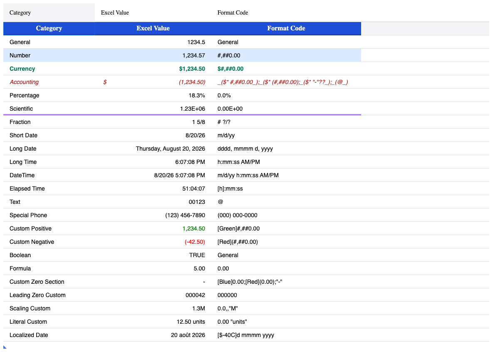
Task: Select the Custom Negative cell
Action: (49, 242)
